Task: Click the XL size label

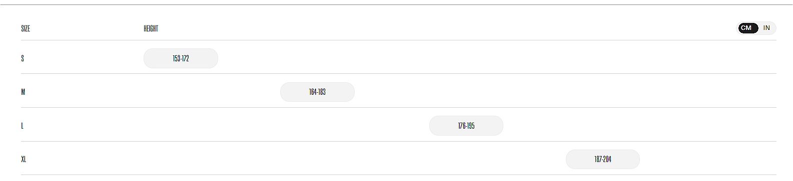Action: pos(24,160)
